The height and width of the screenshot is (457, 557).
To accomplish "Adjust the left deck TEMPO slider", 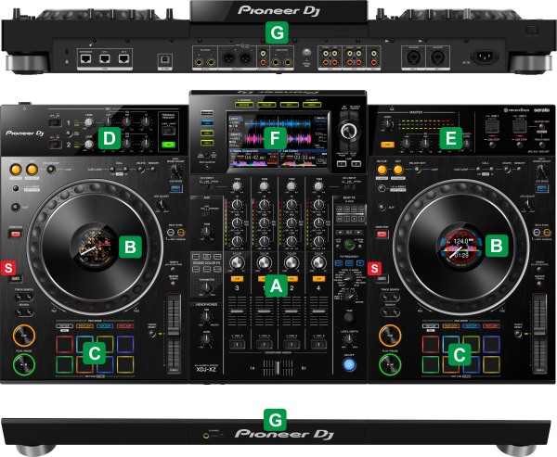I will pyautogui.click(x=174, y=334).
